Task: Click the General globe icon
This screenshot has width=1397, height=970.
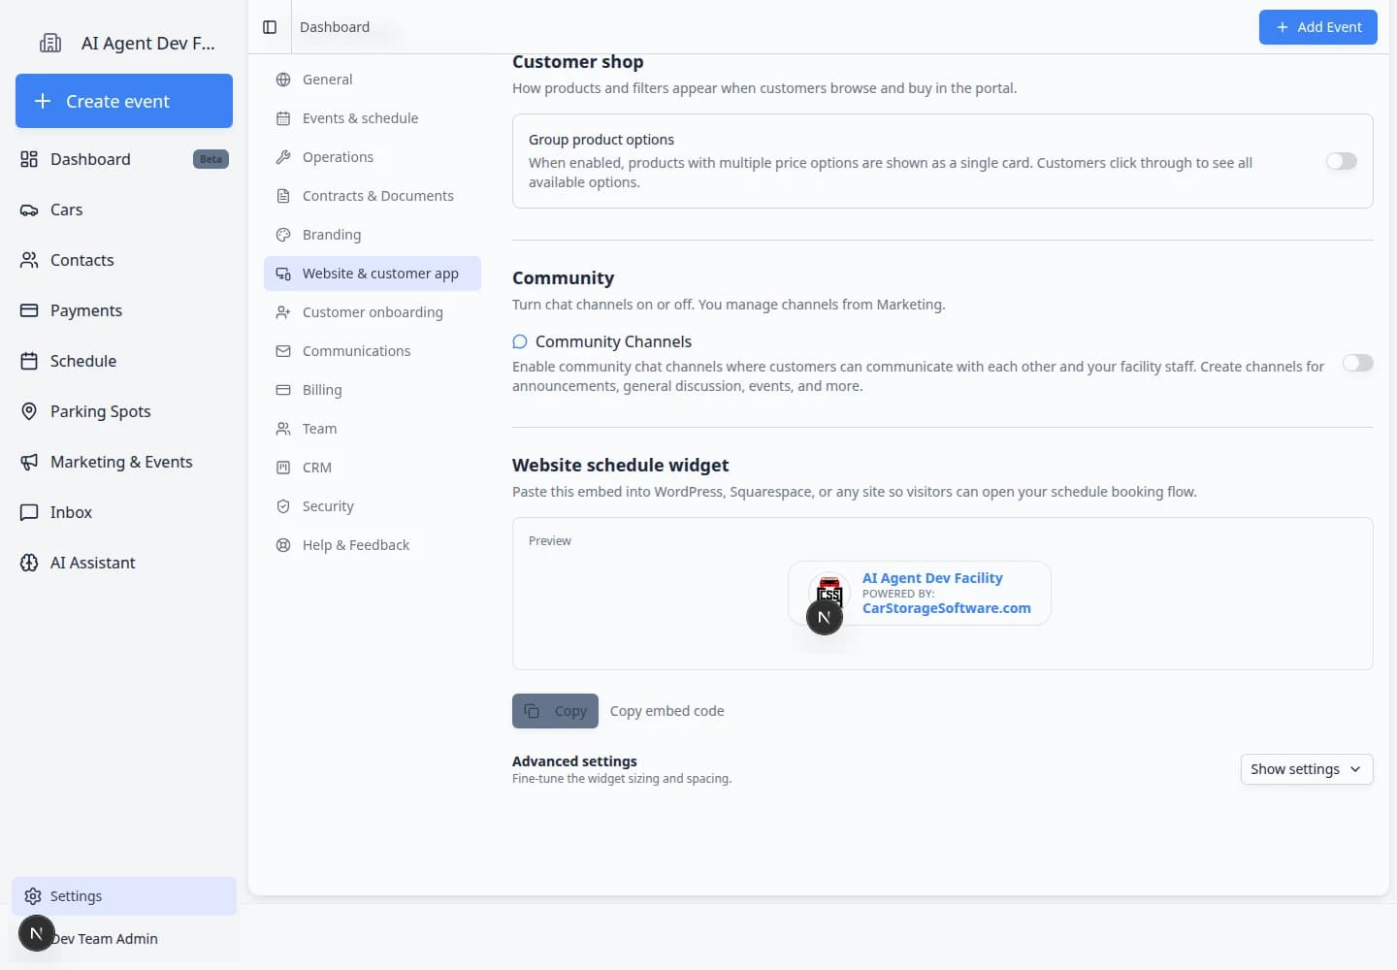Action: tap(283, 80)
